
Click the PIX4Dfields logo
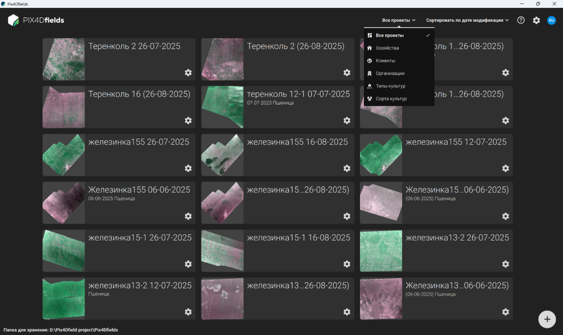tap(36, 20)
